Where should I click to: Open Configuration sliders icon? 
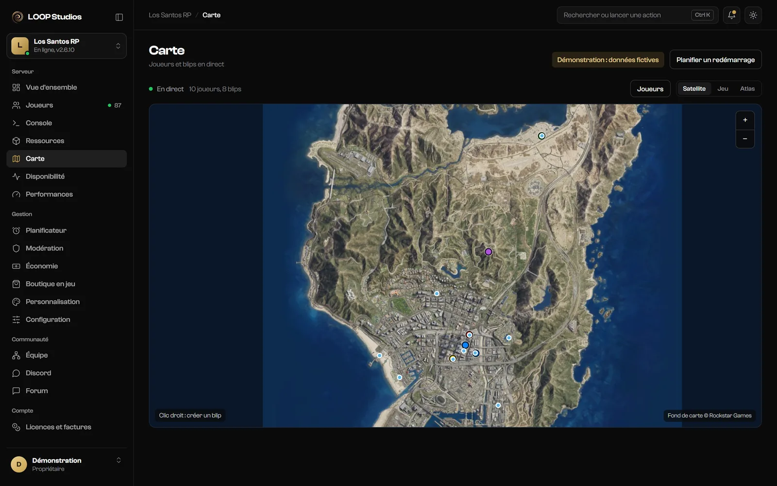(x=16, y=320)
